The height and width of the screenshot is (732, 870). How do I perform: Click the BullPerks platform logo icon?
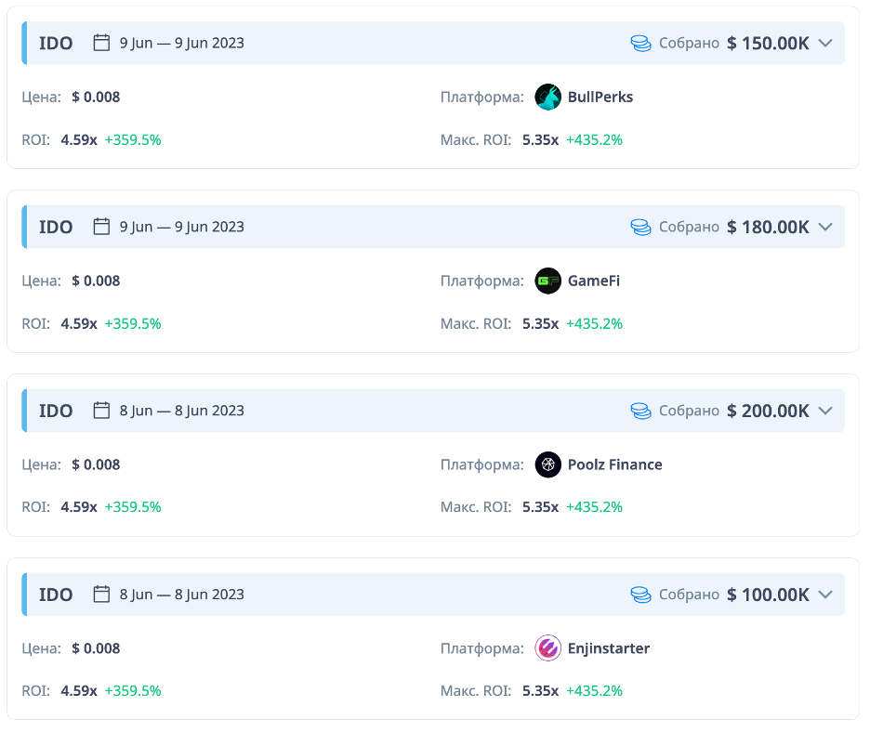[x=548, y=97]
